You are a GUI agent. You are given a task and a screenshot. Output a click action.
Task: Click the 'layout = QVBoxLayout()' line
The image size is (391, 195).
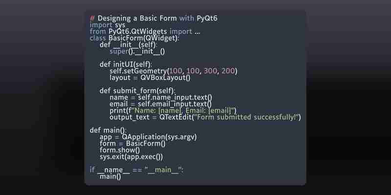pos(150,78)
